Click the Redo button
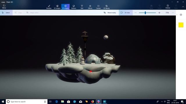Viewport: 186px width, 104px height. coord(176,7)
